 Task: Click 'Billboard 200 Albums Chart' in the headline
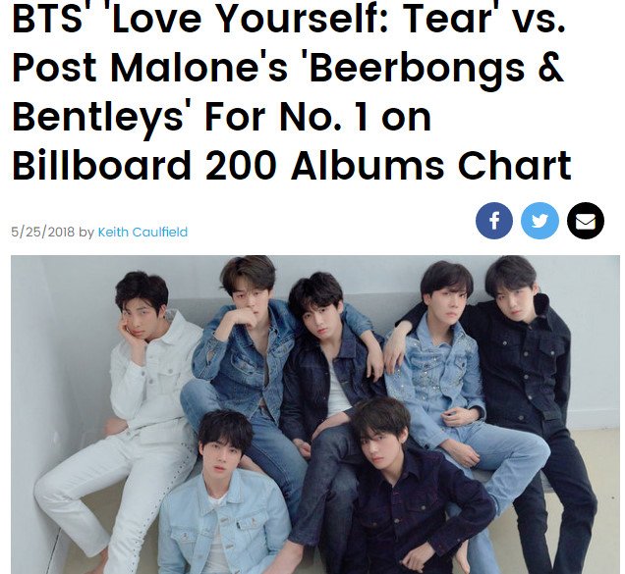(x=291, y=165)
